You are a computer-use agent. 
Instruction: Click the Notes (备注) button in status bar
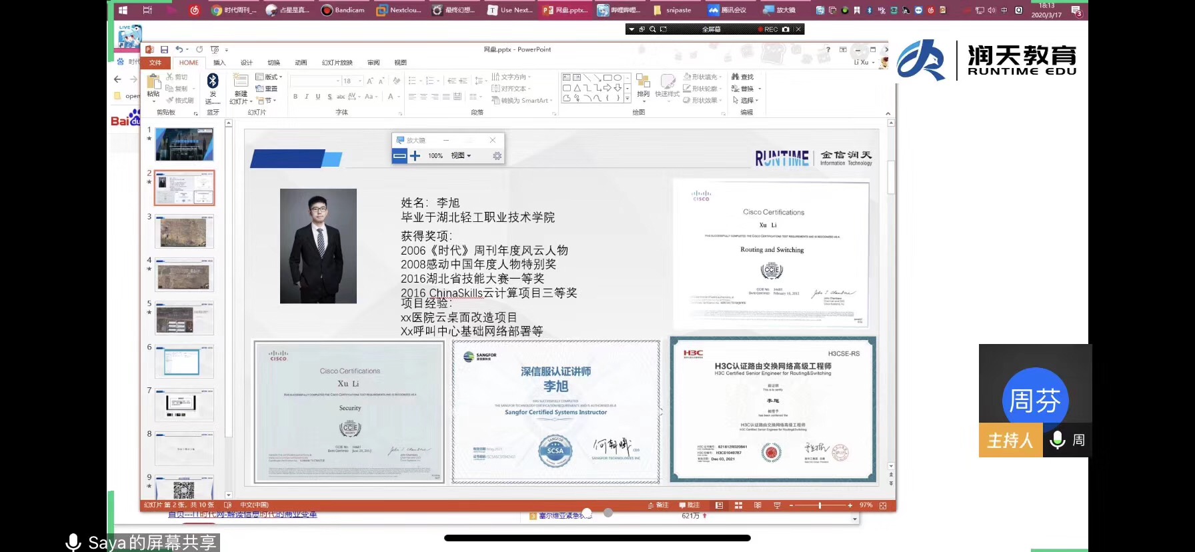point(658,506)
